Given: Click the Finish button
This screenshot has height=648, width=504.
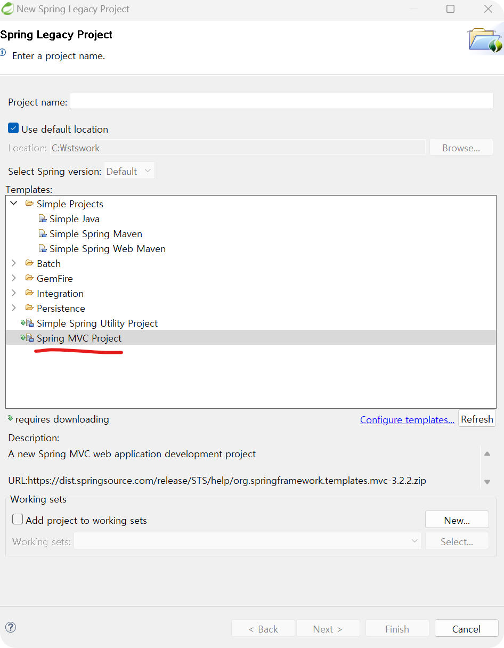Looking at the screenshot, I should click(x=397, y=629).
